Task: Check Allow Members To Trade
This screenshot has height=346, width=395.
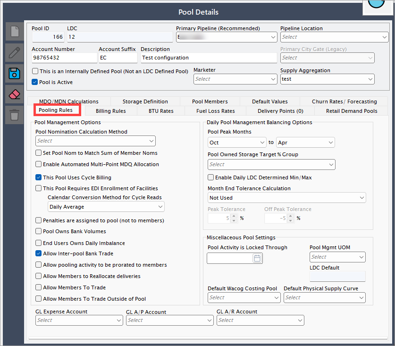Action: coord(38,287)
